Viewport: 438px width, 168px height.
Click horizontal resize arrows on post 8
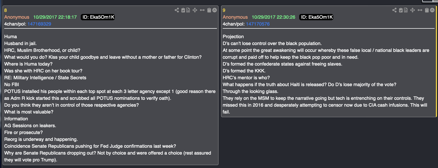tap(202, 10)
